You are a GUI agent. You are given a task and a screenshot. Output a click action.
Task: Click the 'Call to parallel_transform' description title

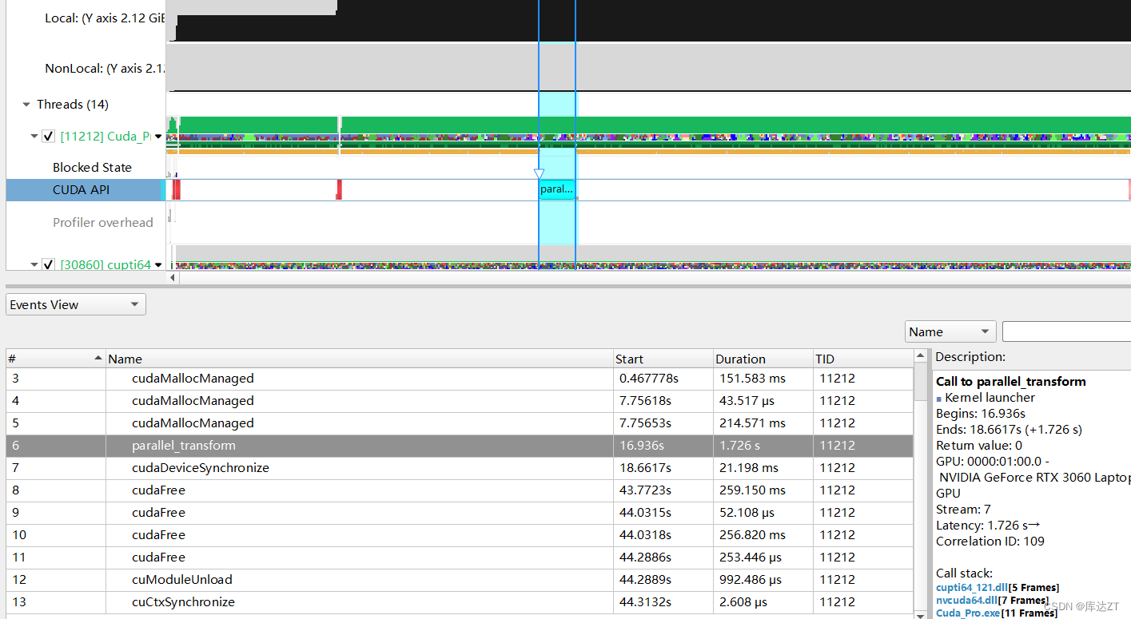pos(1011,382)
